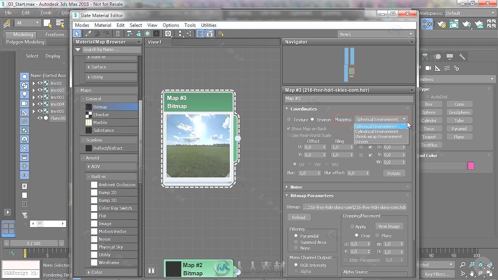Toggle Show Shaded Material in Viewport icon
Screen dimensions: 498x280
click(x=147, y=34)
